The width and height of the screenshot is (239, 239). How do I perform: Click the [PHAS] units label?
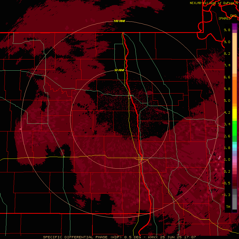coord(224,18)
